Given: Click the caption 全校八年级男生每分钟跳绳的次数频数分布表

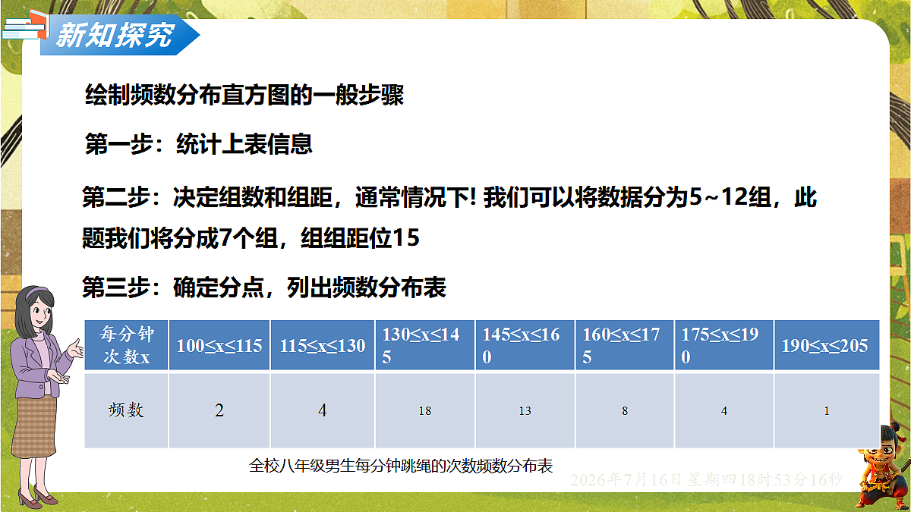Looking at the screenshot, I should tap(400, 465).
